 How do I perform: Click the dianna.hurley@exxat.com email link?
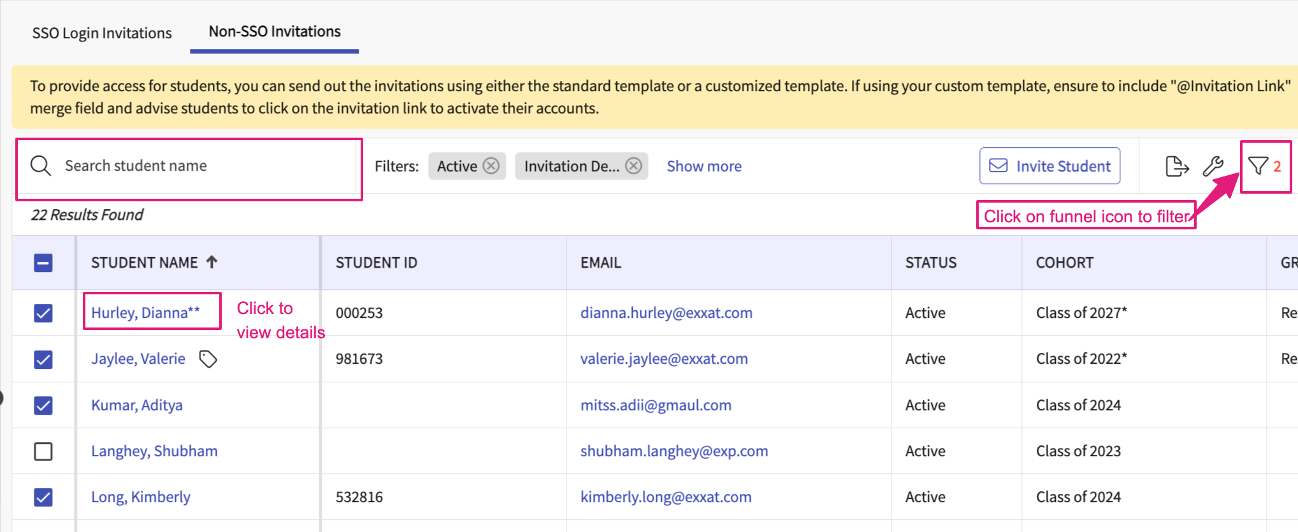(x=666, y=313)
